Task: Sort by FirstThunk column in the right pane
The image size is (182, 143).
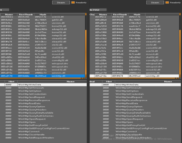Action: pyautogui.click(x=120, y=14)
